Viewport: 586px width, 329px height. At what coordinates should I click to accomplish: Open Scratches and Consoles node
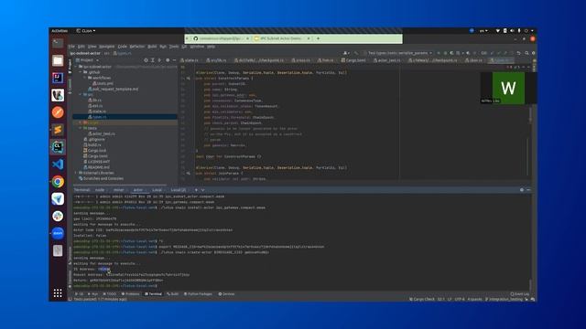click(101, 178)
